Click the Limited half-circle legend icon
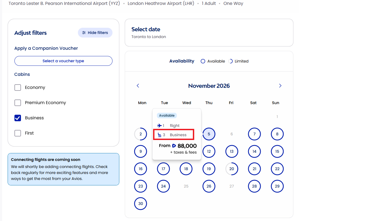 [230, 61]
